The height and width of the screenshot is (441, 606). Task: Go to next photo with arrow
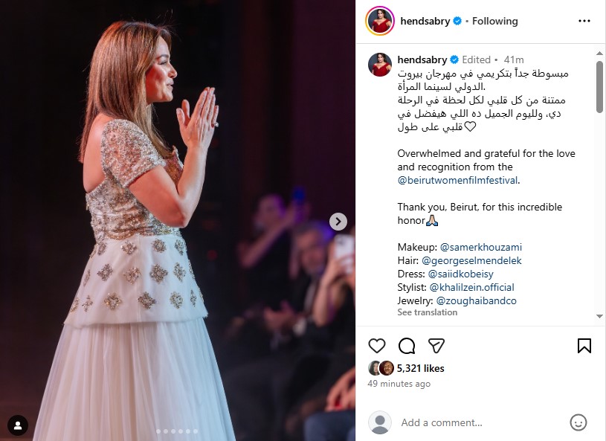[x=338, y=222]
